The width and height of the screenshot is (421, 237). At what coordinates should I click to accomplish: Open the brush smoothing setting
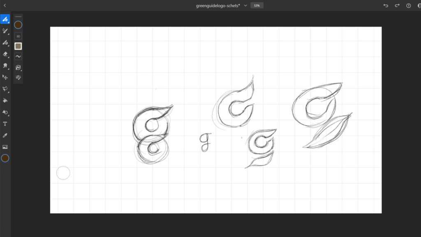point(18,56)
